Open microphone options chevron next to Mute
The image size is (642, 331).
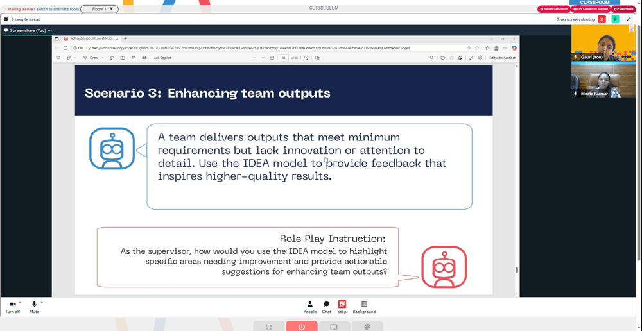tap(42, 302)
